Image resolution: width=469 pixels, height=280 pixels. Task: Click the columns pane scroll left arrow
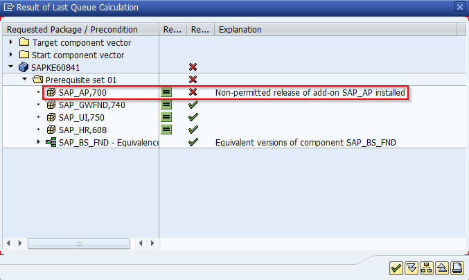141,243
